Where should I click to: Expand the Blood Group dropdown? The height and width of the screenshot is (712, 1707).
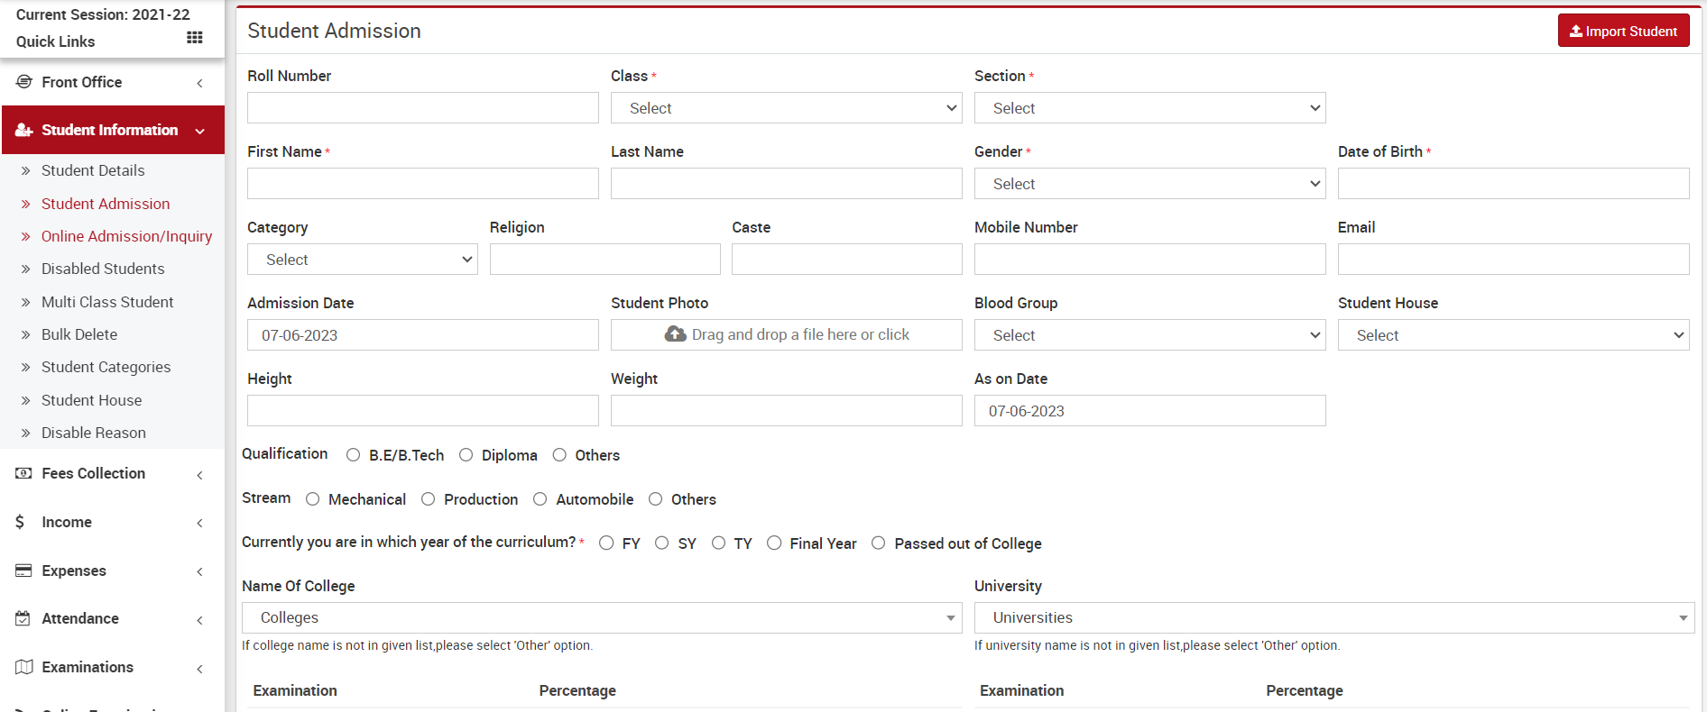(1149, 335)
